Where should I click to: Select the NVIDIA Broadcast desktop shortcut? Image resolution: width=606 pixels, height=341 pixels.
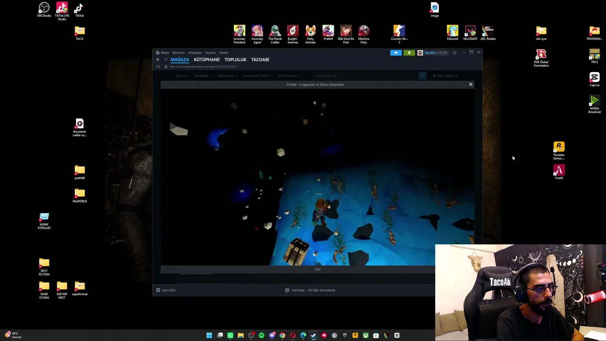coord(595,105)
